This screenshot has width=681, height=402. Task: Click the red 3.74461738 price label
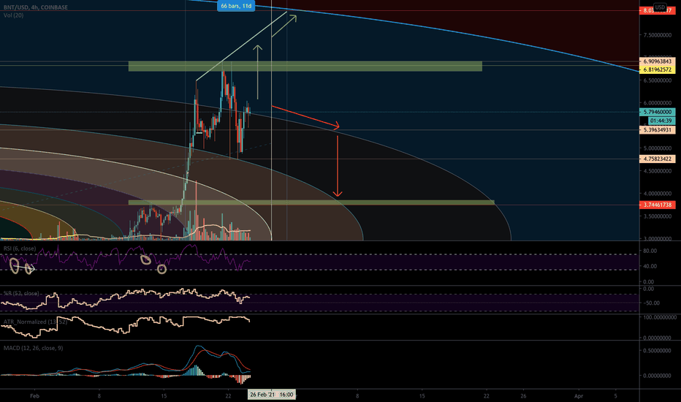click(x=657, y=205)
